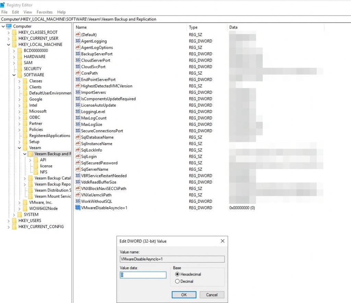Open the Edit menu
This screenshot has width=351, height=303.
(x=15, y=12)
